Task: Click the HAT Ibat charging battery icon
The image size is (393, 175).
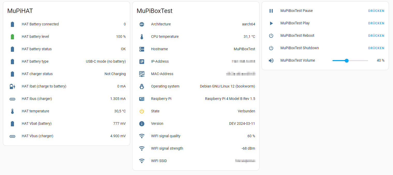Action: pos(12,86)
